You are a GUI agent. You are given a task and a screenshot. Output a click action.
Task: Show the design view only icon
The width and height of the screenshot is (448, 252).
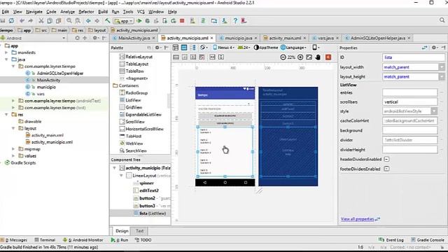pyautogui.click(x=176, y=48)
